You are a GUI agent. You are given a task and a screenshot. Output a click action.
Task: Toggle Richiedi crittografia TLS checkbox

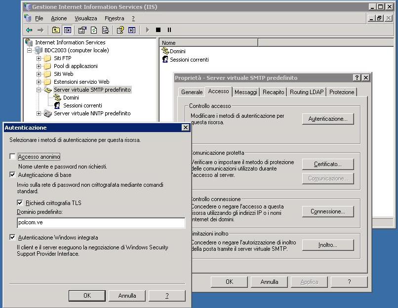coord(20,203)
